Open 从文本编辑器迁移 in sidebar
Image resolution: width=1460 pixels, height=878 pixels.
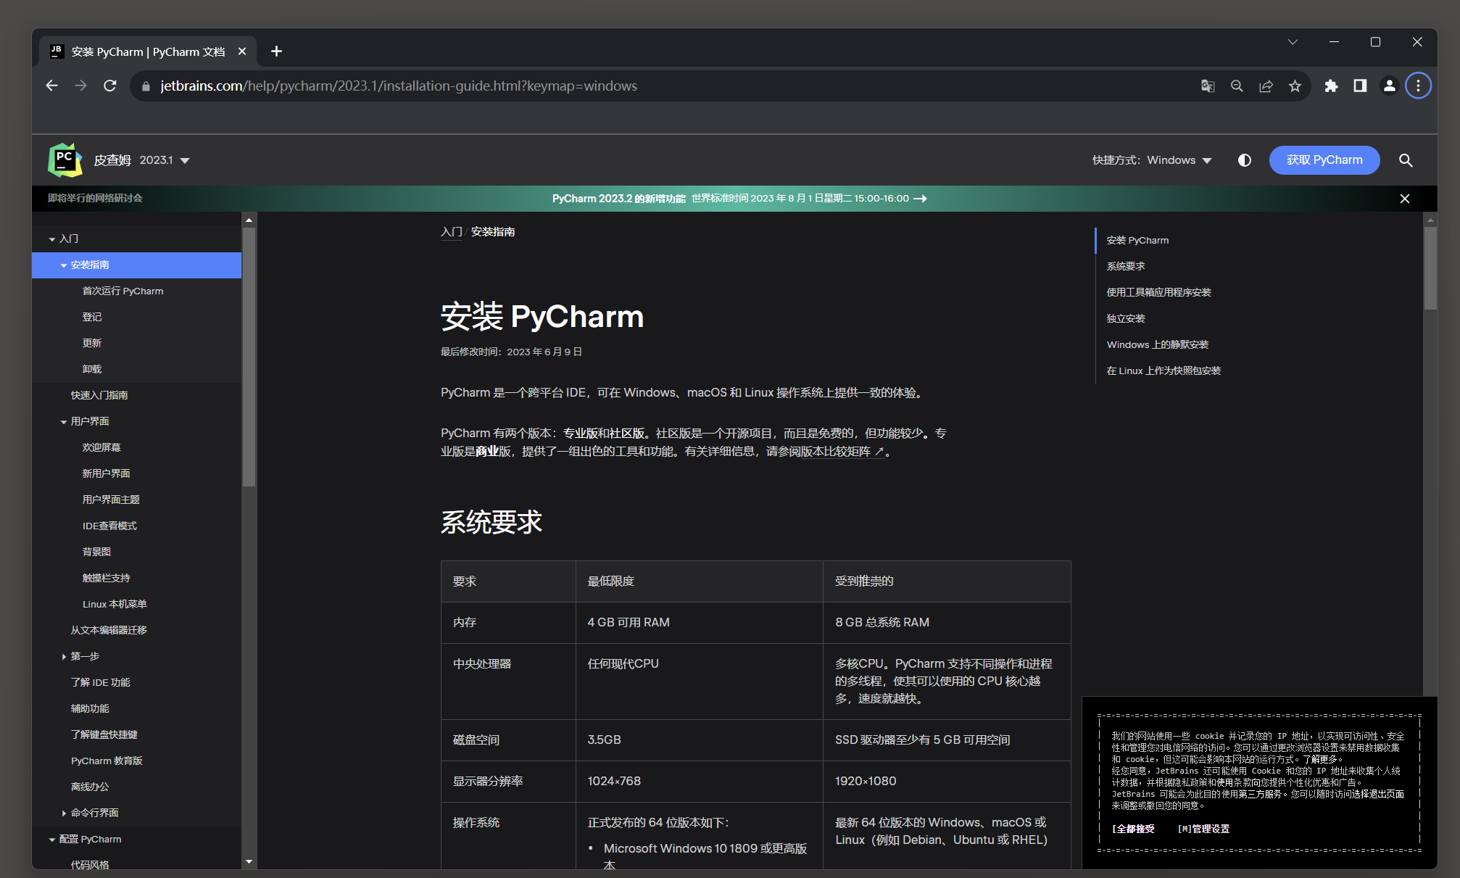tap(109, 630)
